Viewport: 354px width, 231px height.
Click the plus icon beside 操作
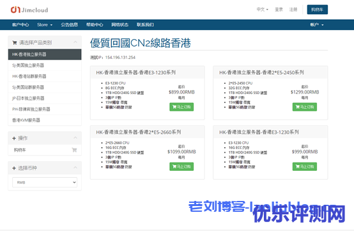(14, 138)
